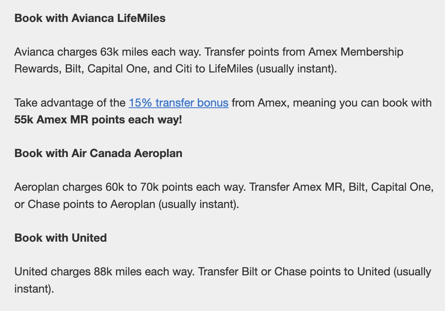This screenshot has width=445, height=311.
Task: Click the "United charges 88k miles each way" sentence
Action: pyautogui.click(x=104, y=272)
